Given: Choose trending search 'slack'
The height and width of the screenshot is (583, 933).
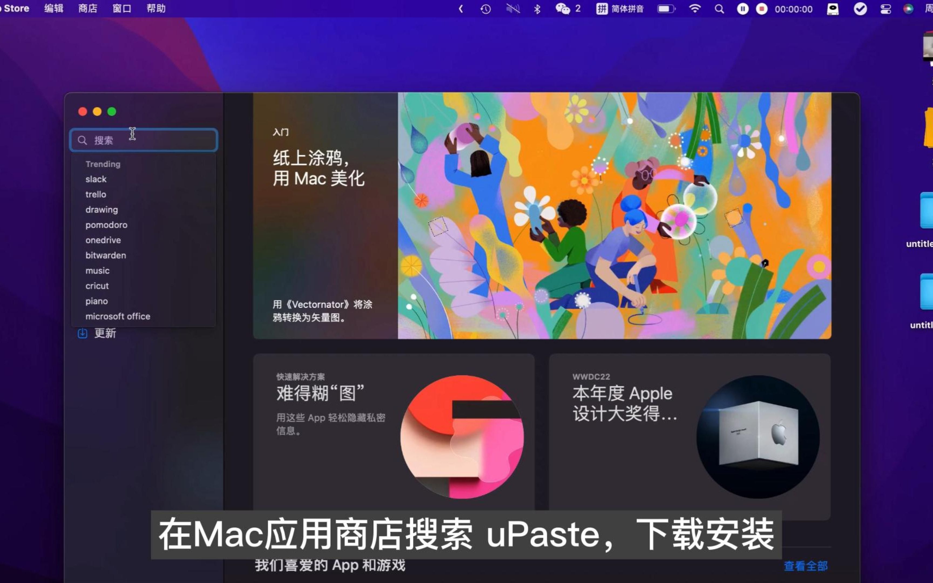Looking at the screenshot, I should 96,179.
